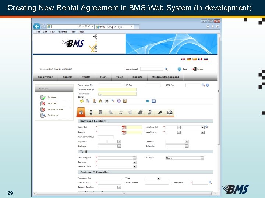The height and width of the screenshot is (198, 265).
Task: Click into the Reservation No. field
Action: (109, 85)
